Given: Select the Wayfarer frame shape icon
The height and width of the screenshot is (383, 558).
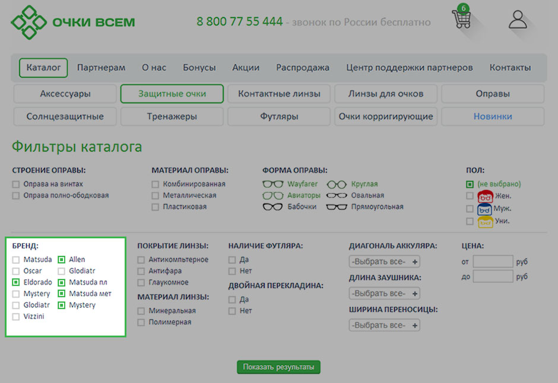Looking at the screenshot, I should pos(273,184).
